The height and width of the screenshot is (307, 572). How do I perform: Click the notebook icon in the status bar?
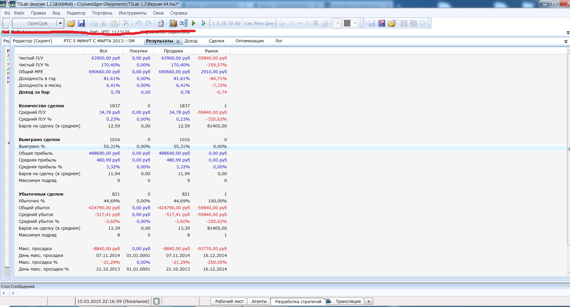pos(156,301)
